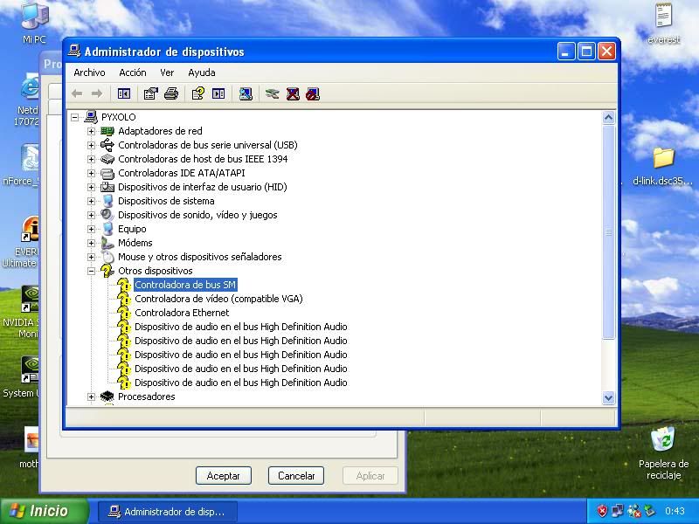The image size is (699, 524).
Task: Select the Mi PC desktop icon
Action: [x=34, y=23]
